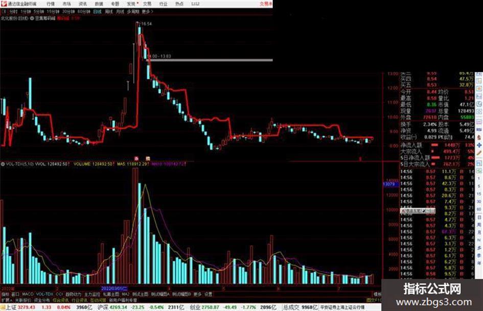This screenshot has width=483, height=311.
Task: Switch to the 5分钟 period tab
Action: pos(38,12)
